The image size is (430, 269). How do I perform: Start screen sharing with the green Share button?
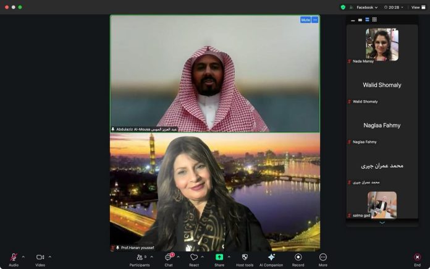pyautogui.click(x=219, y=257)
